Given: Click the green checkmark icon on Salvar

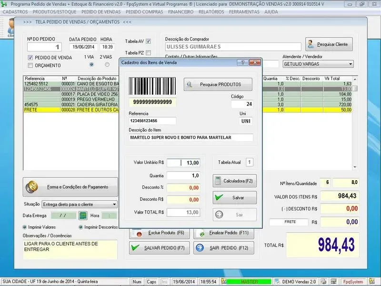Looking at the screenshot, I should pos(219,197).
